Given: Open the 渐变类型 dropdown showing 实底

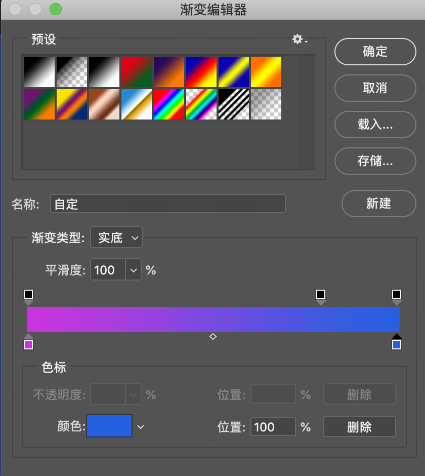Looking at the screenshot, I should coord(116,237).
